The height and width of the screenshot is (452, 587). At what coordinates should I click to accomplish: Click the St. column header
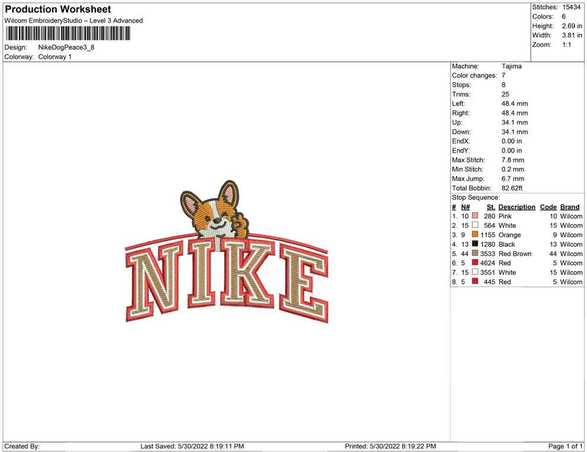tap(491, 207)
